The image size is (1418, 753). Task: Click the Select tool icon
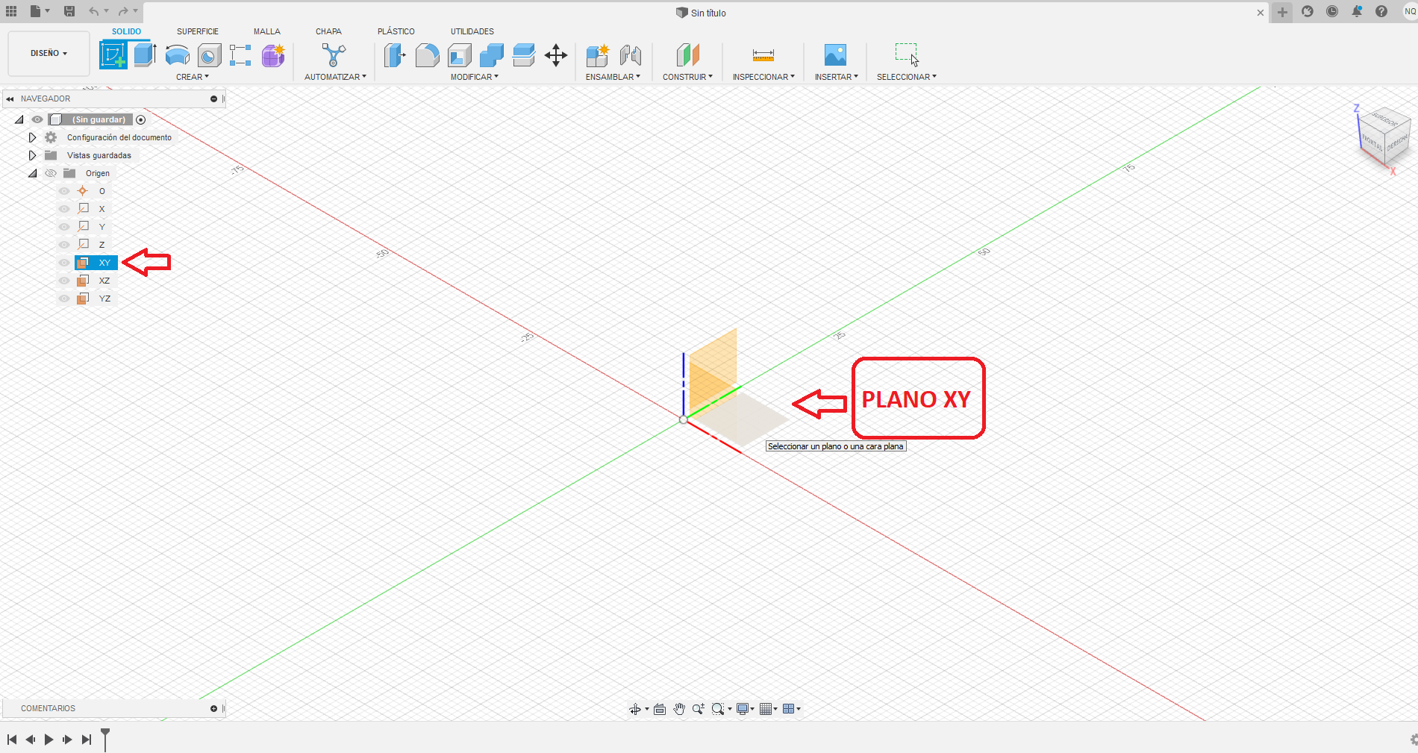pos(907,54)
